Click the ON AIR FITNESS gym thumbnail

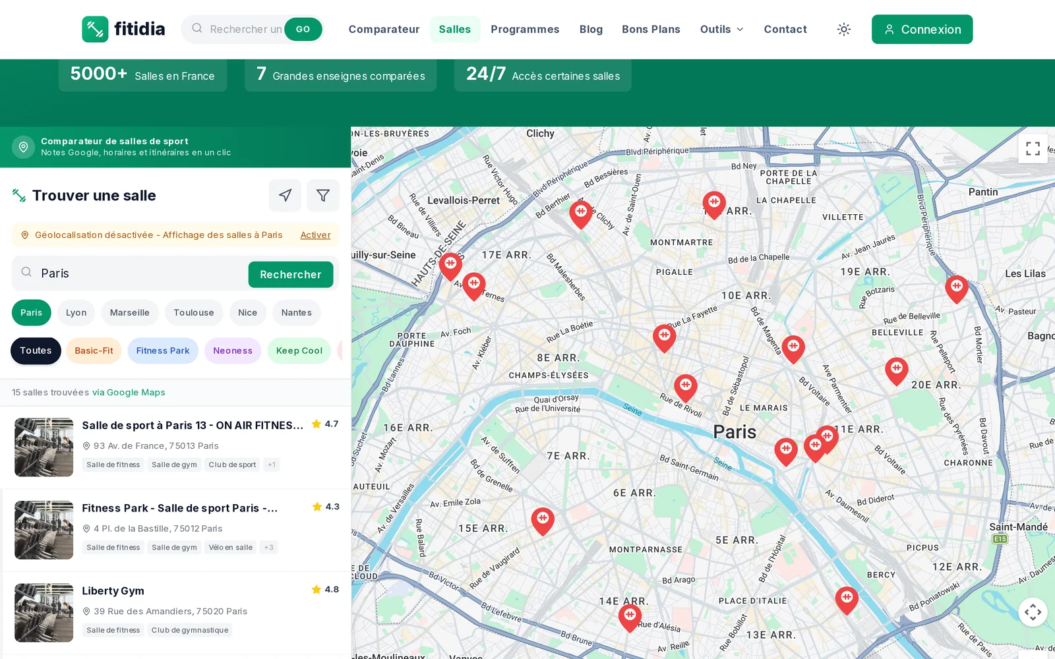(44, 447)
